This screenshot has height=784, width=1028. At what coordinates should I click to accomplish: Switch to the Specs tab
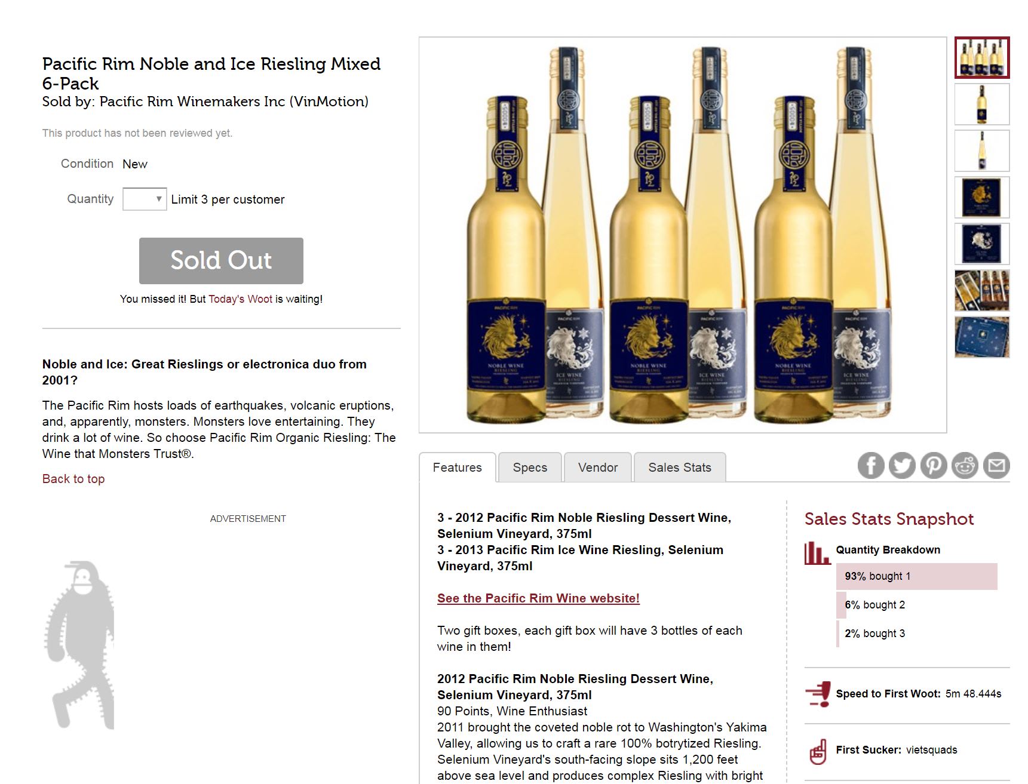[530, 468]
